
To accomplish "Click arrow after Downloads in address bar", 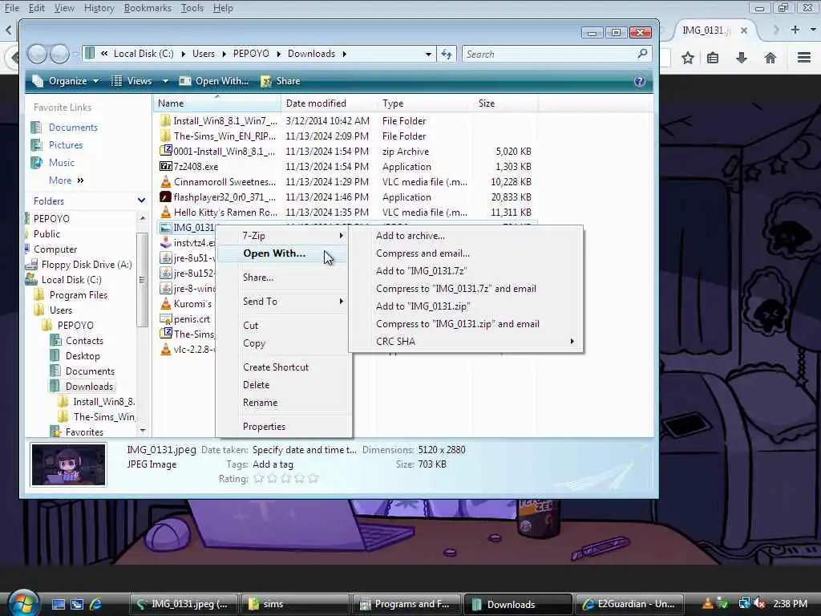I will click(344, 54).
